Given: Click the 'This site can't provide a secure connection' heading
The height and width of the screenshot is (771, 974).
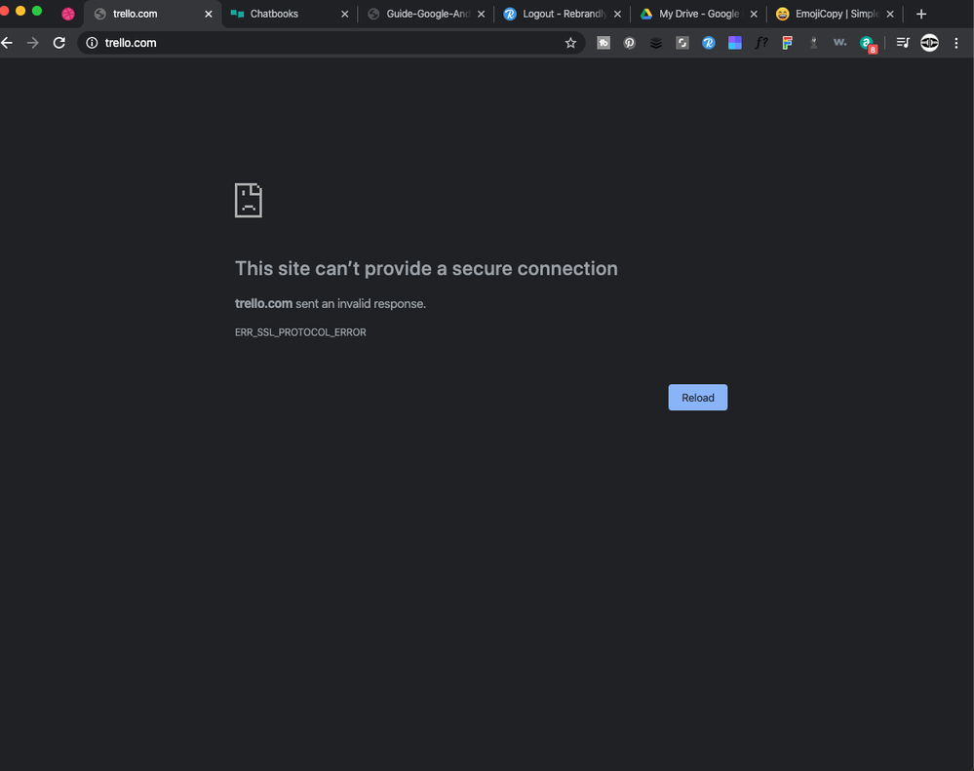Looking at the screenshot, I should point(426,268).
